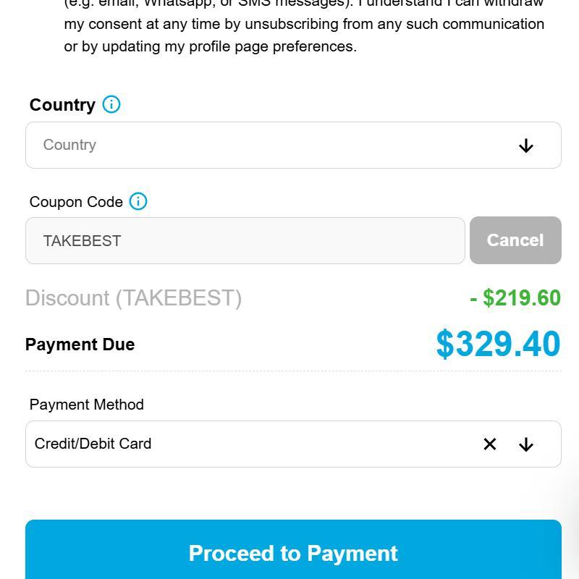Cancel the applied coupon code
The image size is (579, 579).
(x=515, y=240)
